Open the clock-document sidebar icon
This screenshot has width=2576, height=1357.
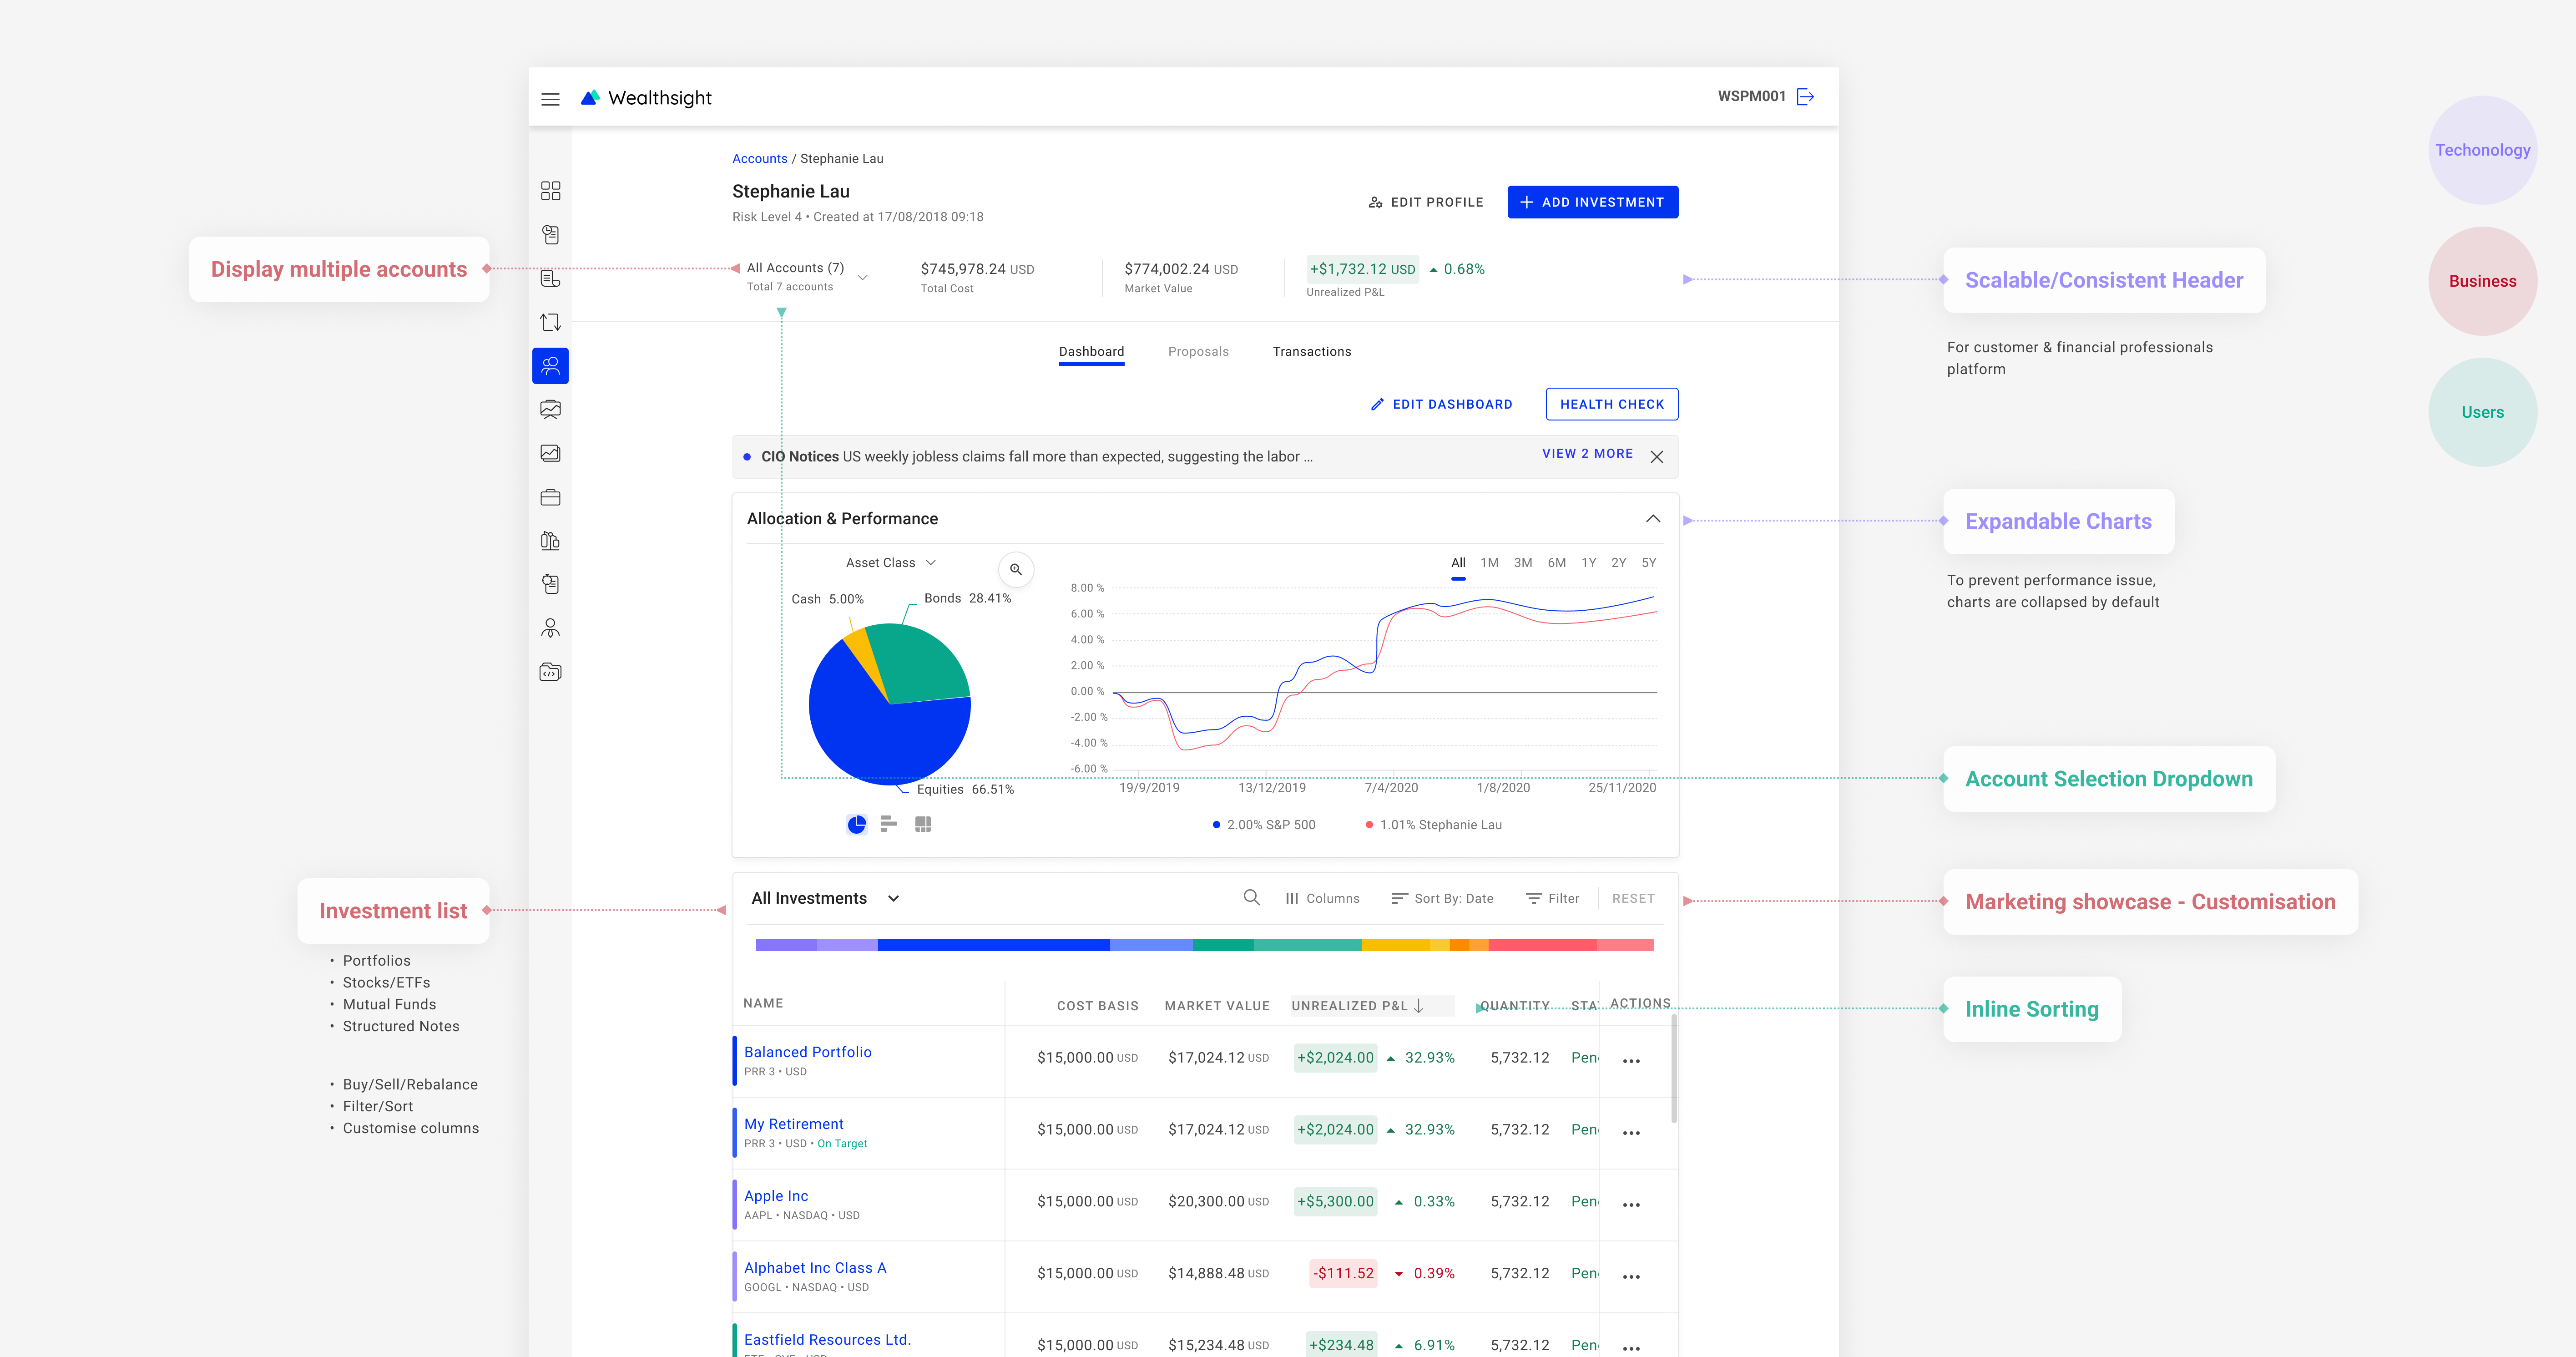click(x=550, y=235)
